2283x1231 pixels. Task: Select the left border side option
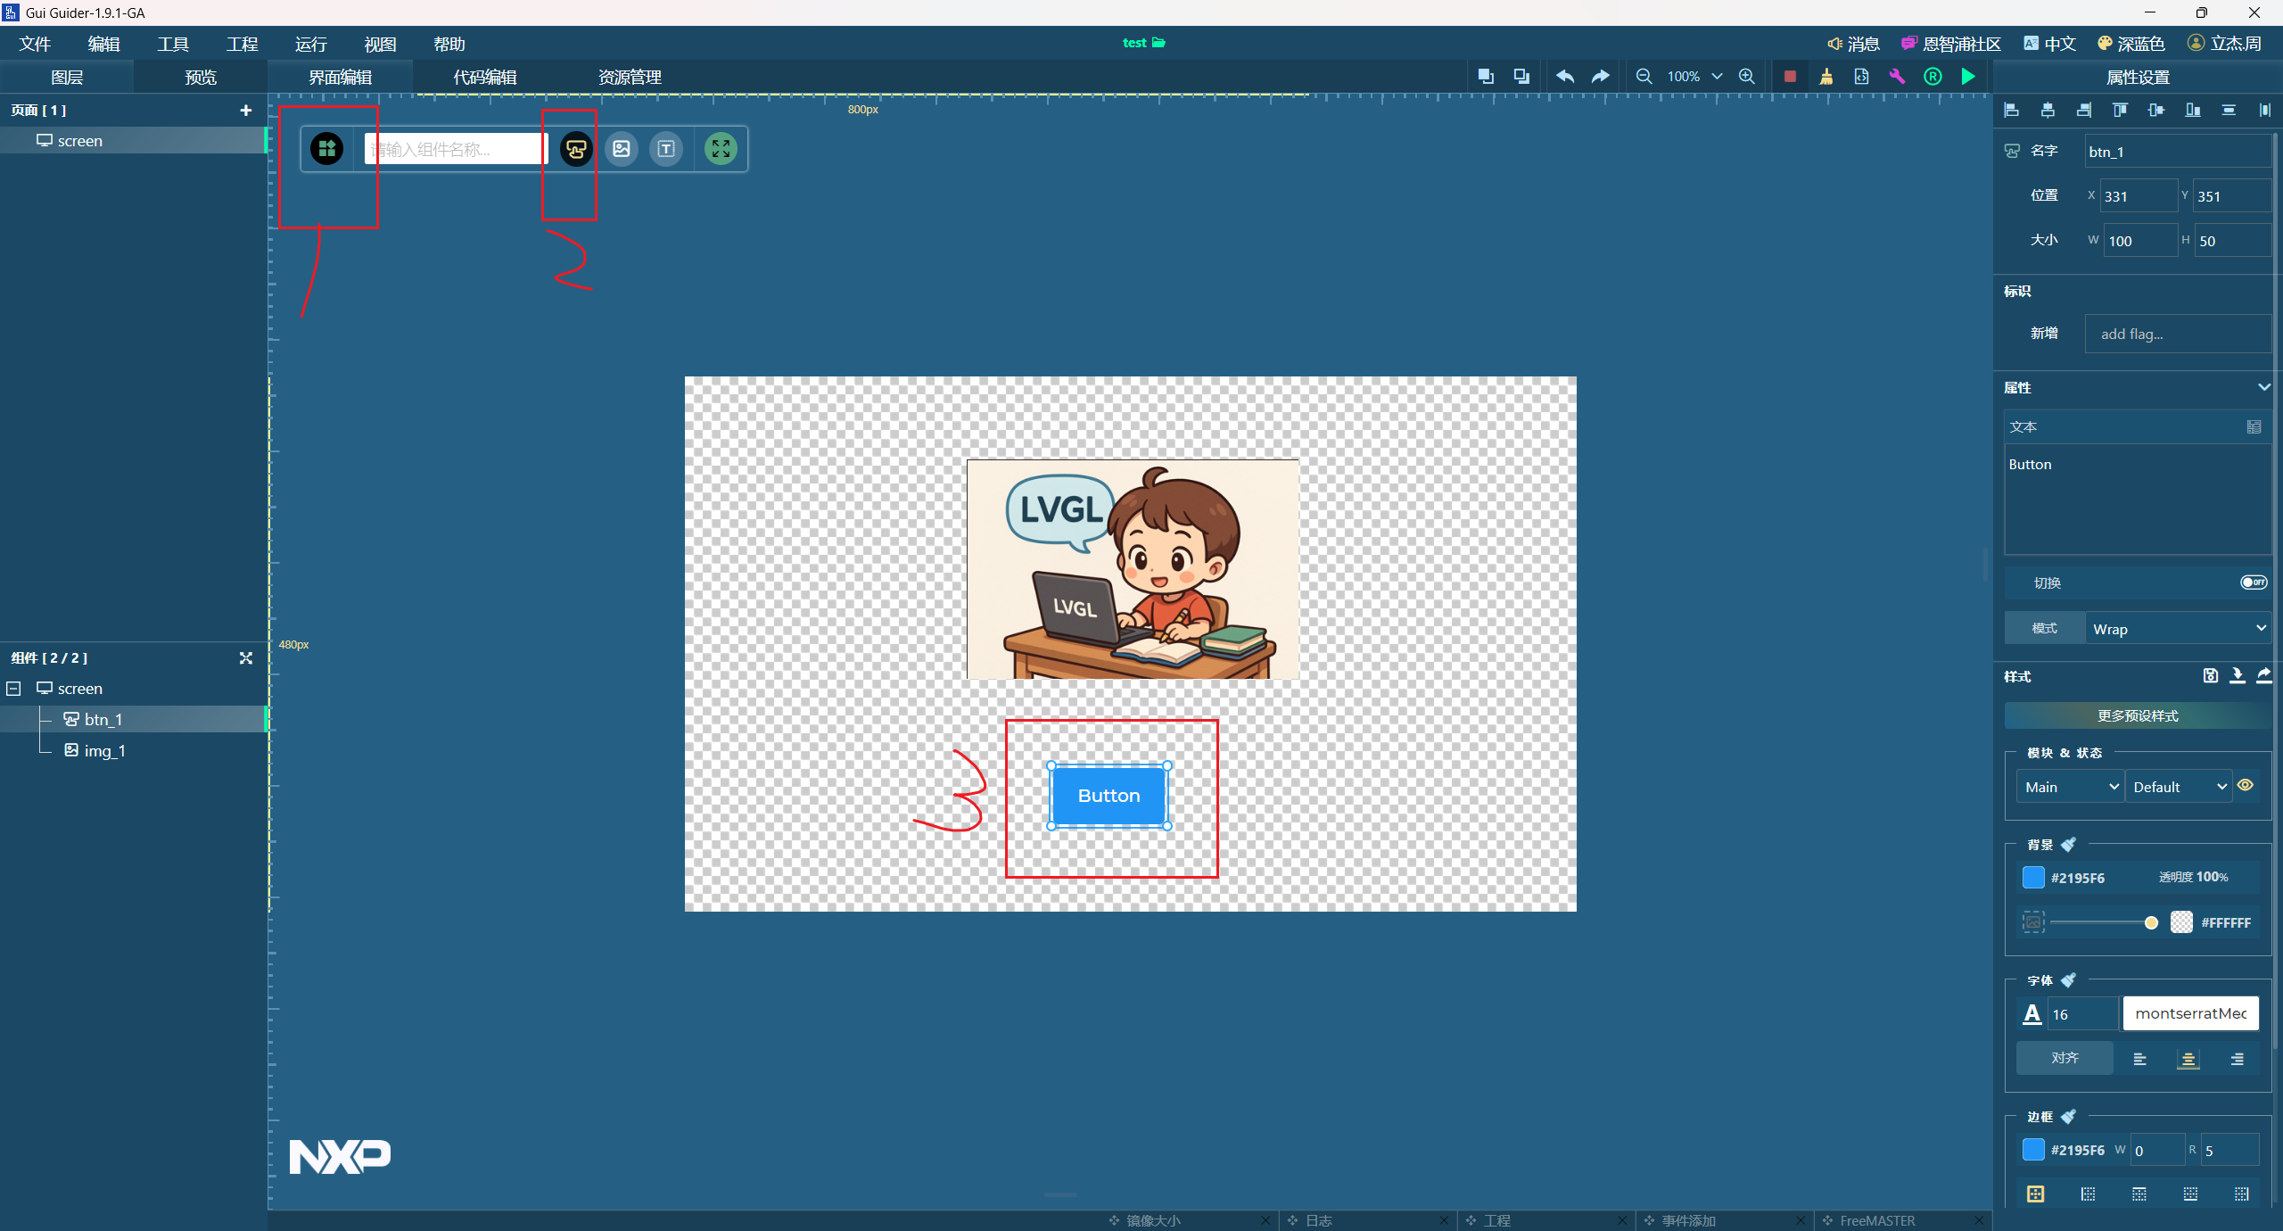[2088, 1194]
